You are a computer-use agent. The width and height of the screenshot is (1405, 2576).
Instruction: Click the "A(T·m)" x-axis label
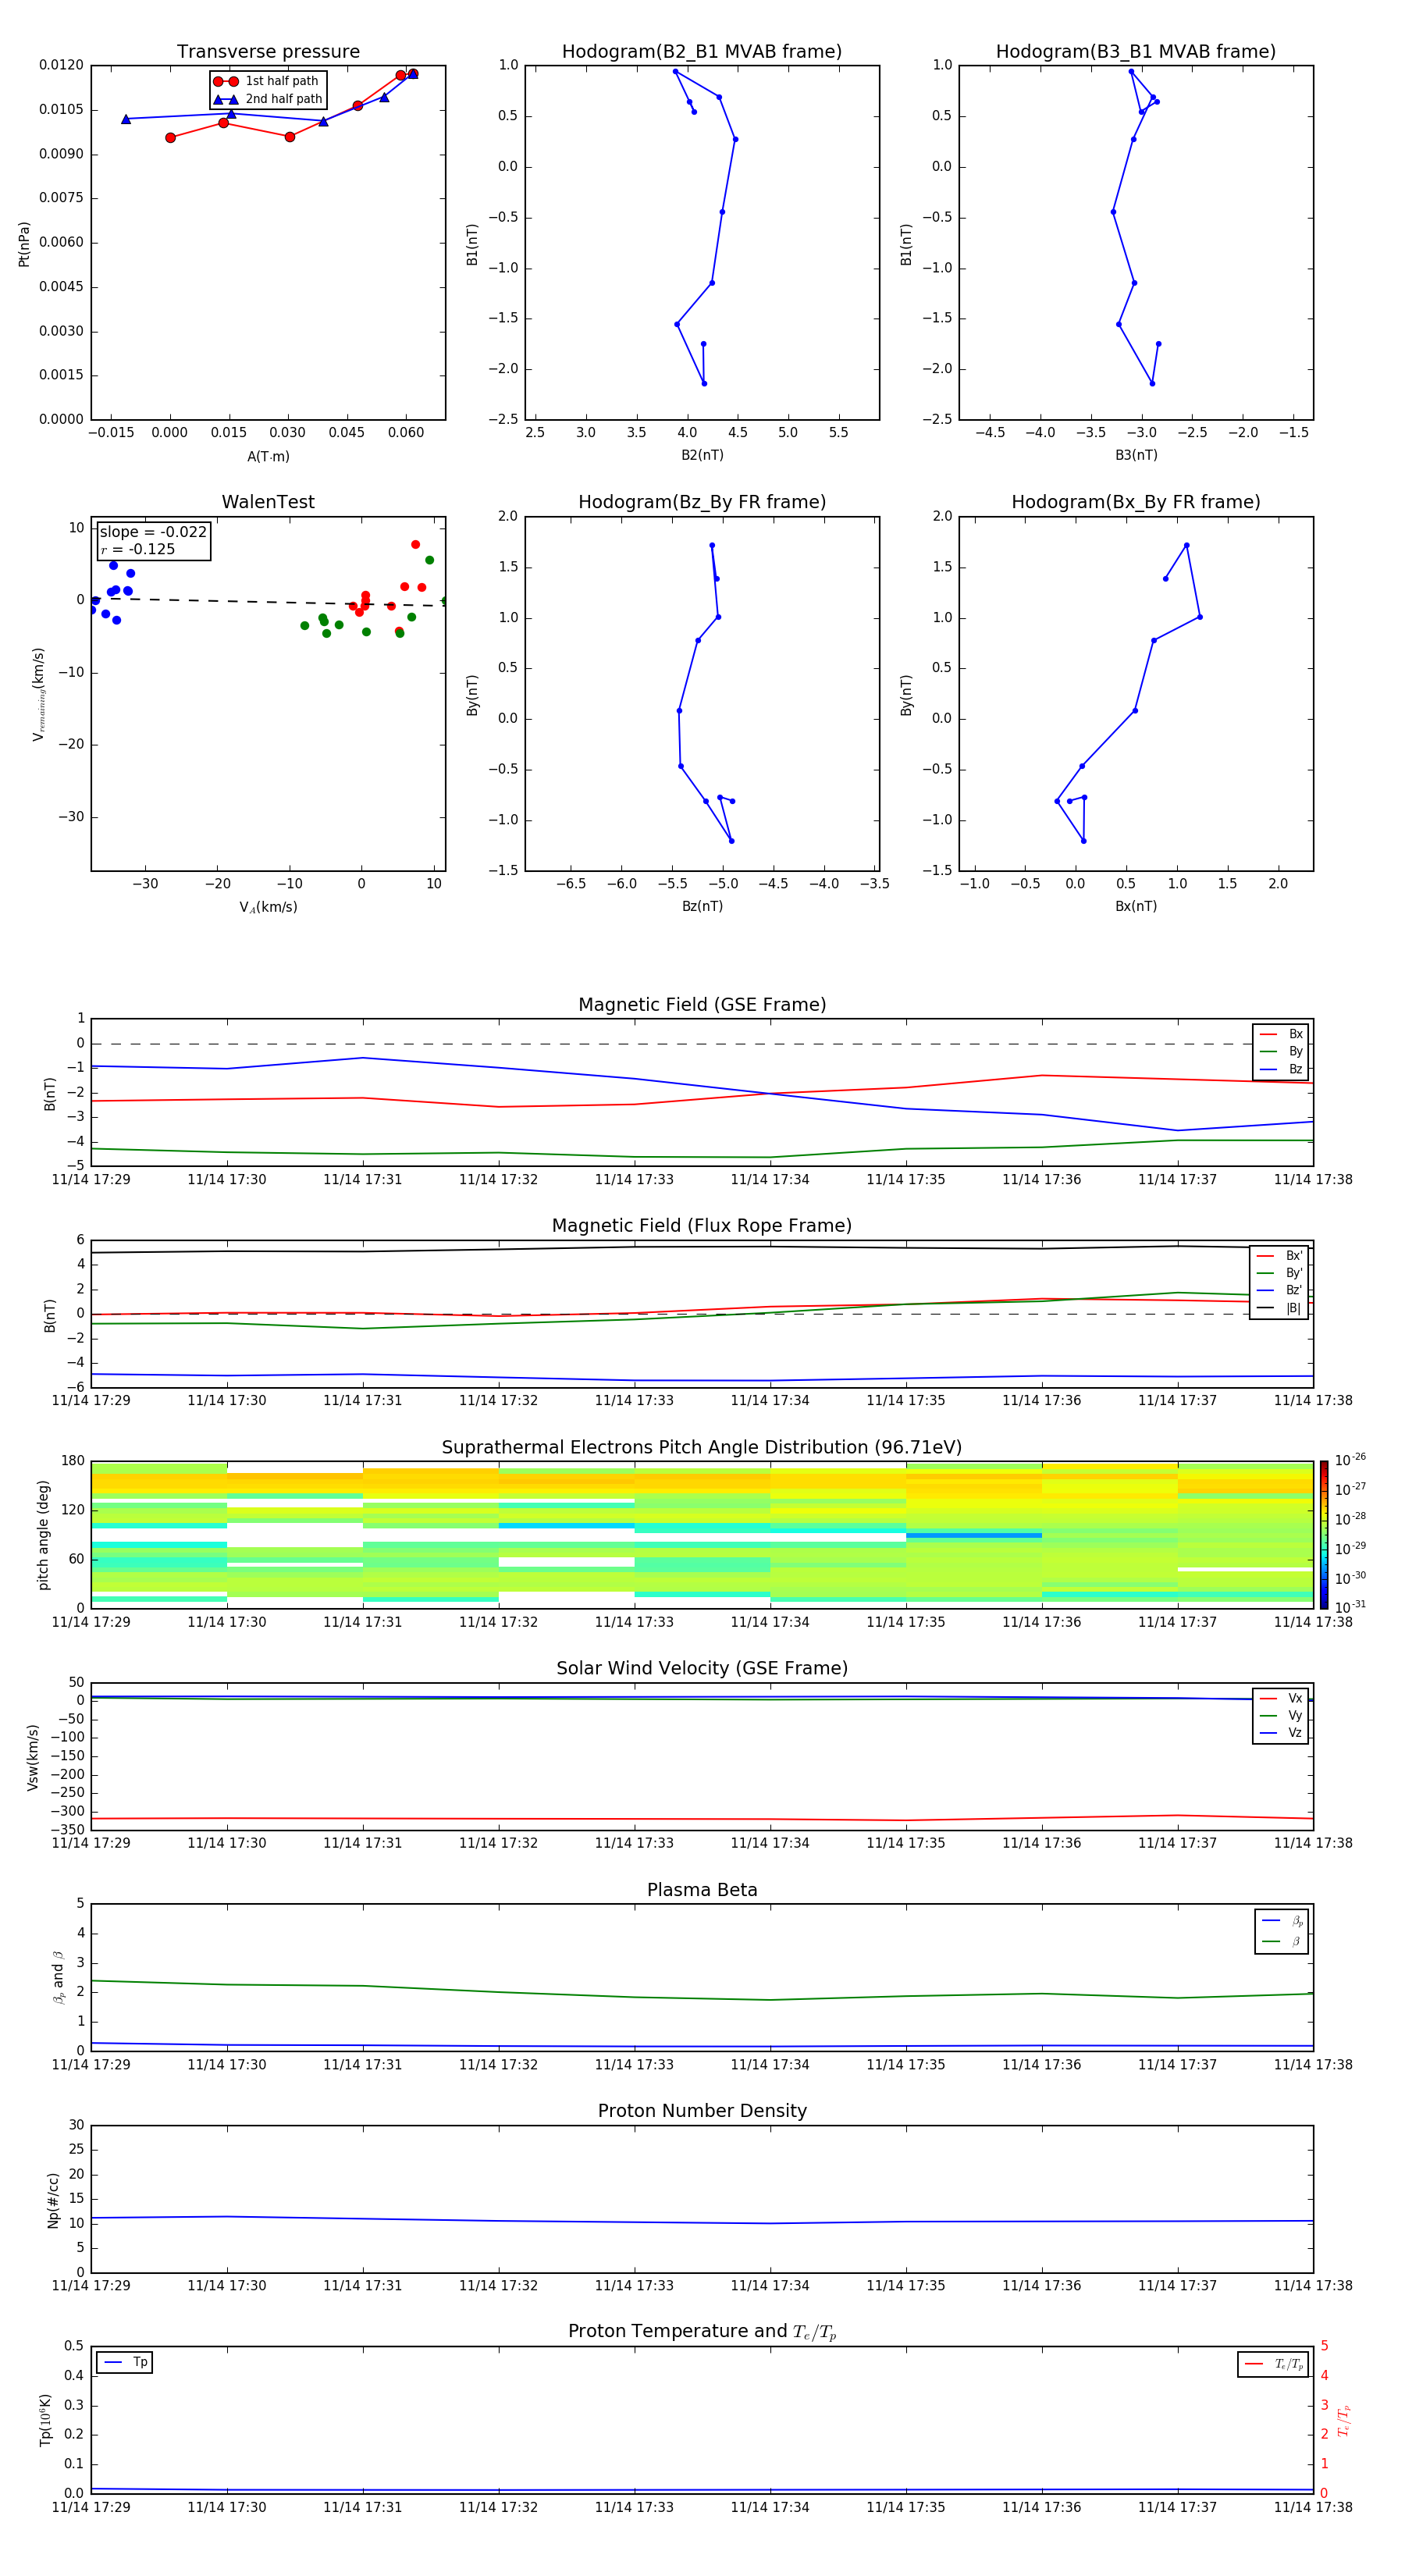268,457
